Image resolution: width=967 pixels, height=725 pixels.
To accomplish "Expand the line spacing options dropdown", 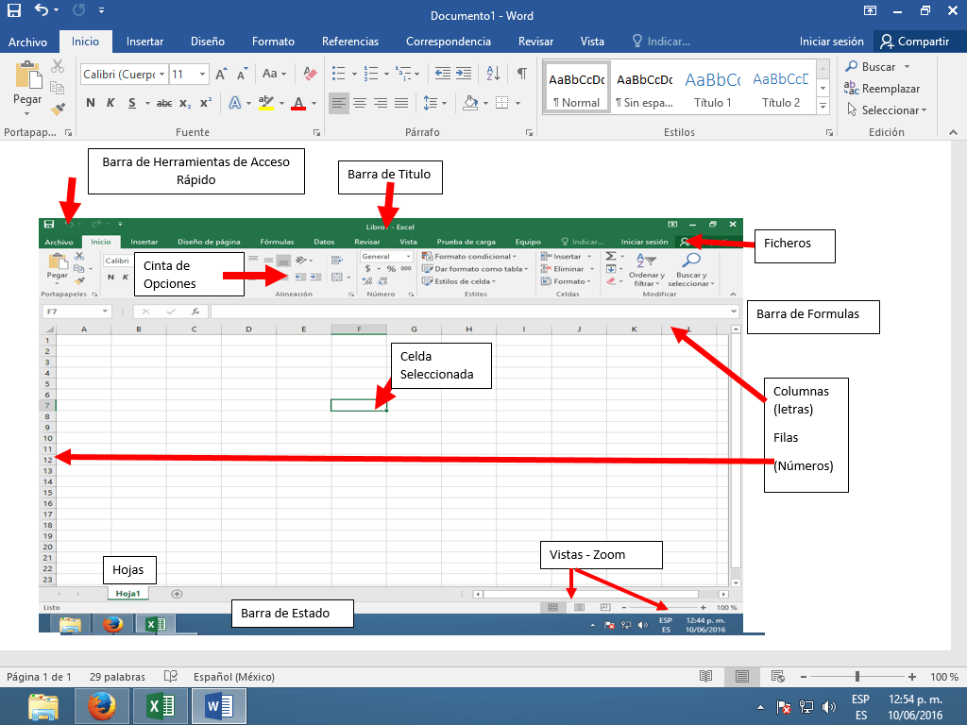I will click(x=445, y=102).
